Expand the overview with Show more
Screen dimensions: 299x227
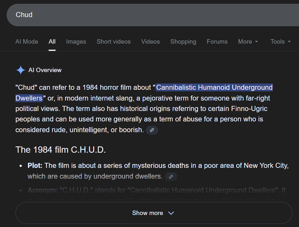click(x=154, y=213)
